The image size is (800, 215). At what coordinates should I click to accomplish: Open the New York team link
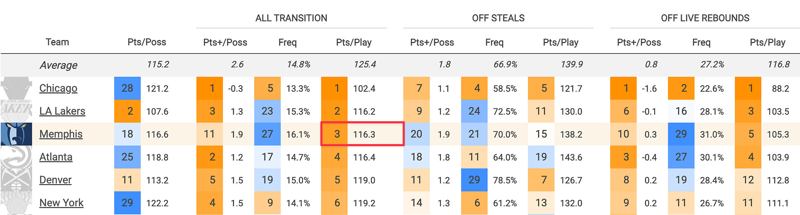[61, 203]
